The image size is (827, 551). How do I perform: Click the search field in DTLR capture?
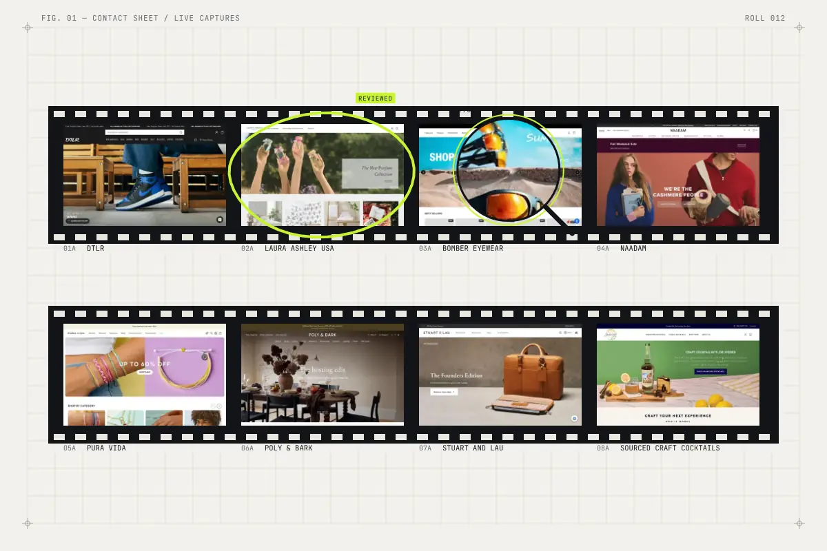pyautogui.click(x=145, y=132)
